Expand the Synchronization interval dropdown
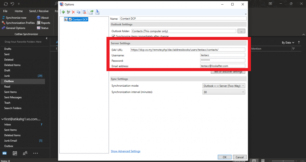This screenshot has height=162, width=306. pos(224,92)
